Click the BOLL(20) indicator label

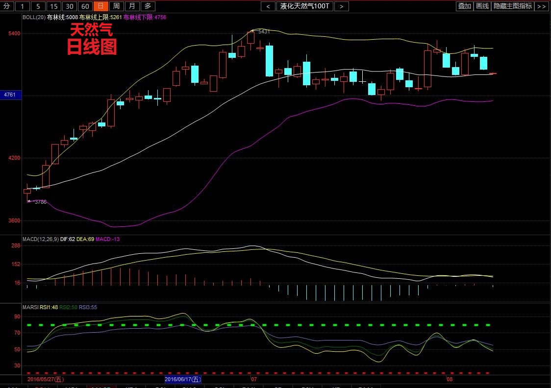(34, 17)
